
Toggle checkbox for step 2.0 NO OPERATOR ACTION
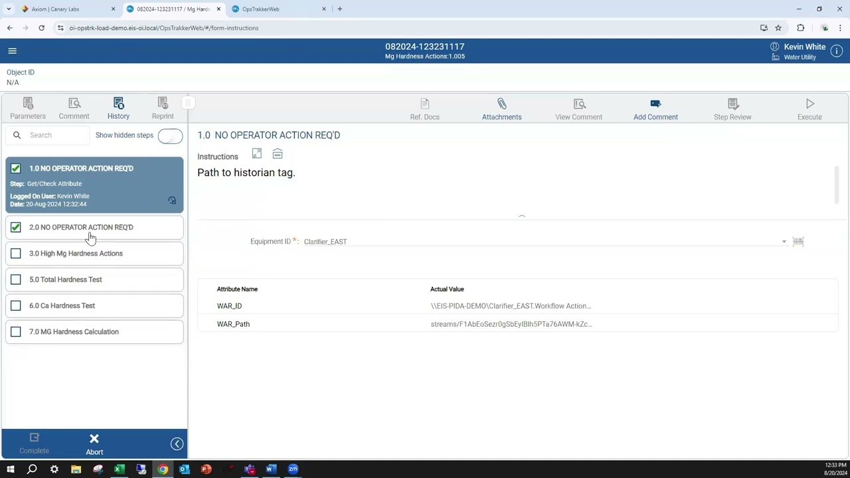[16, 227]
